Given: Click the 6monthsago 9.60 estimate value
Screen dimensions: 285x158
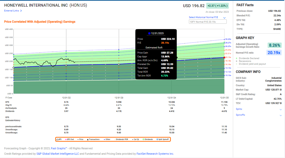Looking at the screenshot, I should coord(119,133).
